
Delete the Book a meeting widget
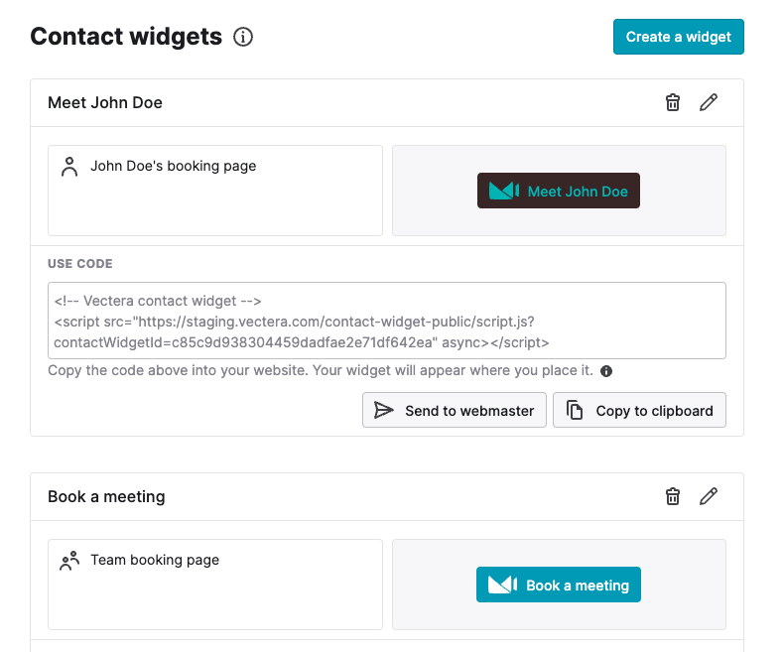pyautogui.click(x=673, y=496)
